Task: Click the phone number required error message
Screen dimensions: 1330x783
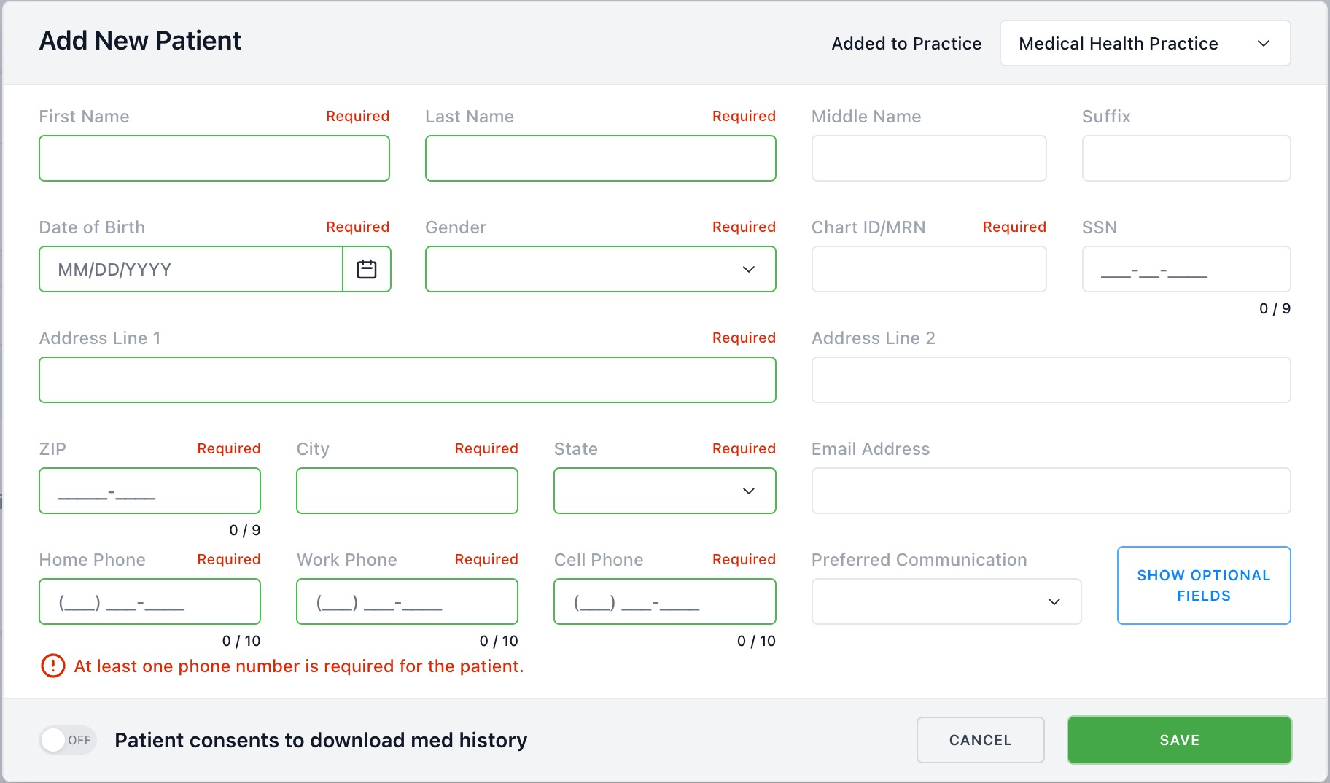Action: [299, 666]
